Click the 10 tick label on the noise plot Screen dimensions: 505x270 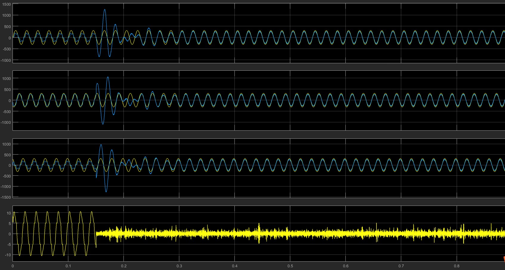click(9, 213)
